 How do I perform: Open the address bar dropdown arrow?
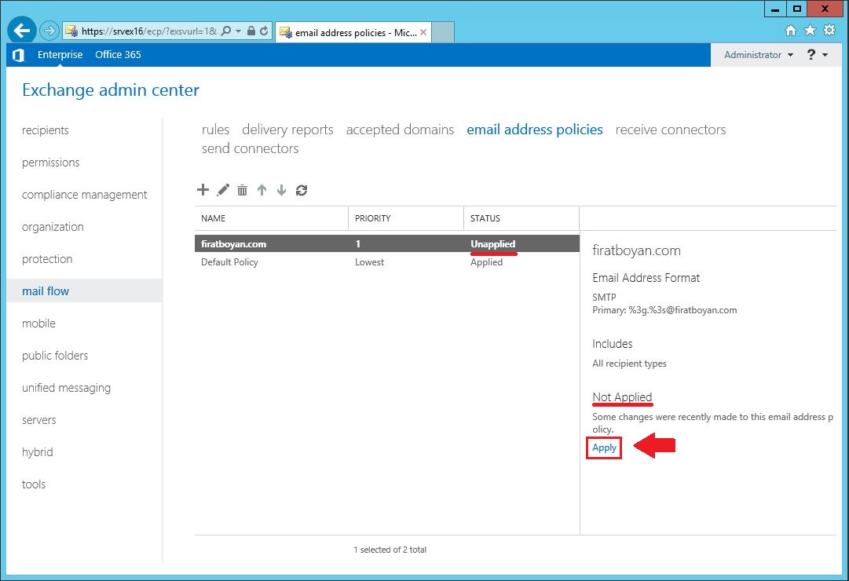pos(238,31)
